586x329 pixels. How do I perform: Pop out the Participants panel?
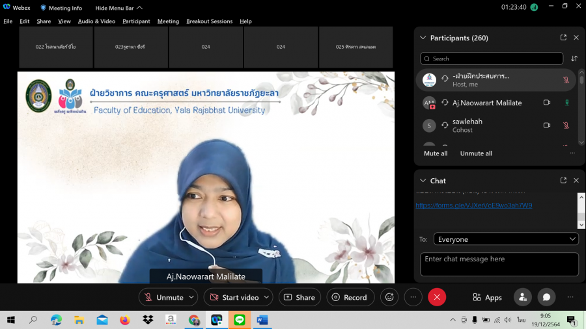pos(563,38)
